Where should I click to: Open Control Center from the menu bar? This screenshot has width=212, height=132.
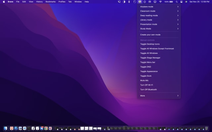pyautogui.click(x=182, y=2)
